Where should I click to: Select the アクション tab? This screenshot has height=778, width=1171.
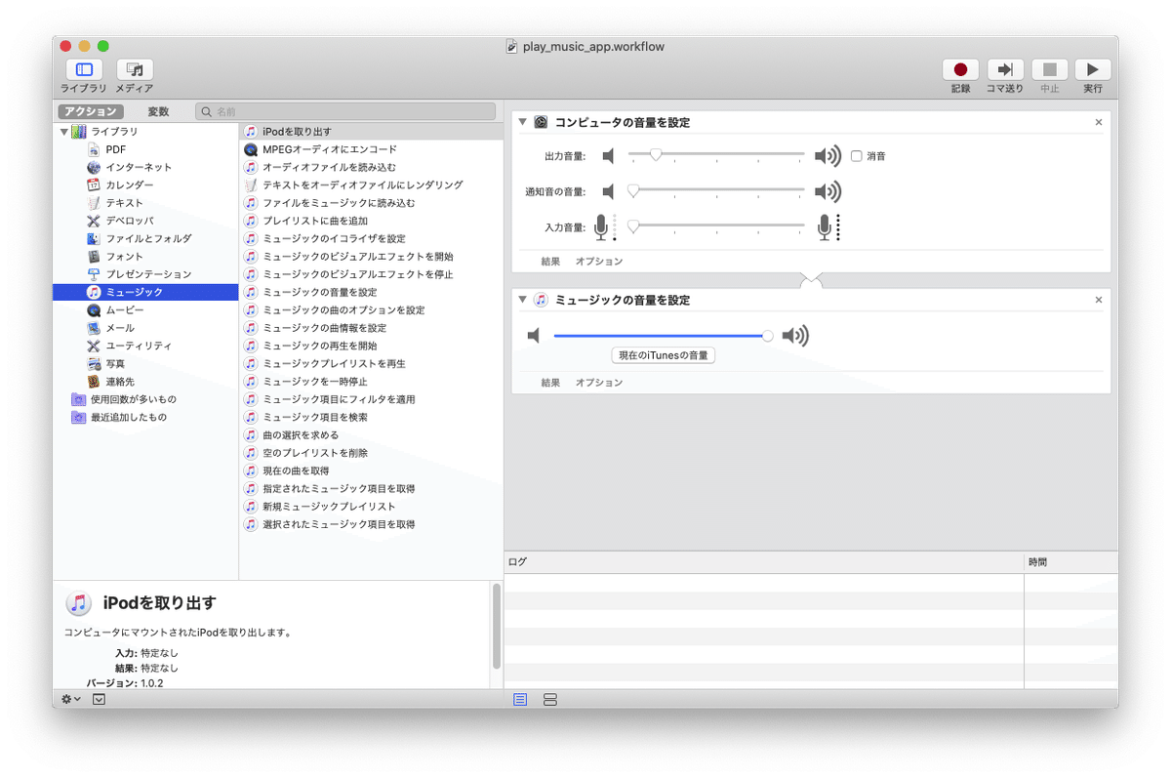point(91,110)
